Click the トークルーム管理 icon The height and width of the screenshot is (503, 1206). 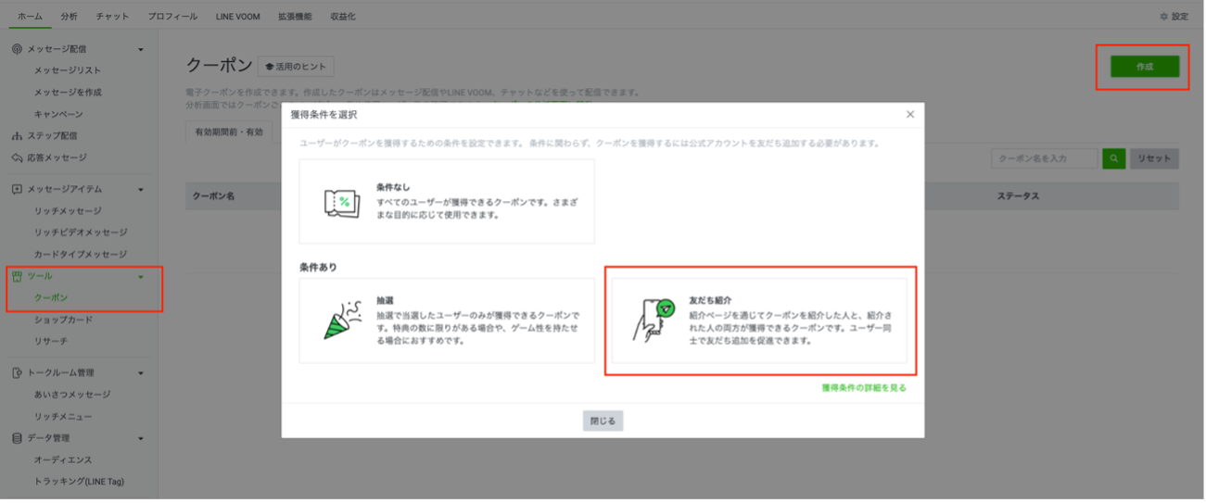click(x=17, y=373)
